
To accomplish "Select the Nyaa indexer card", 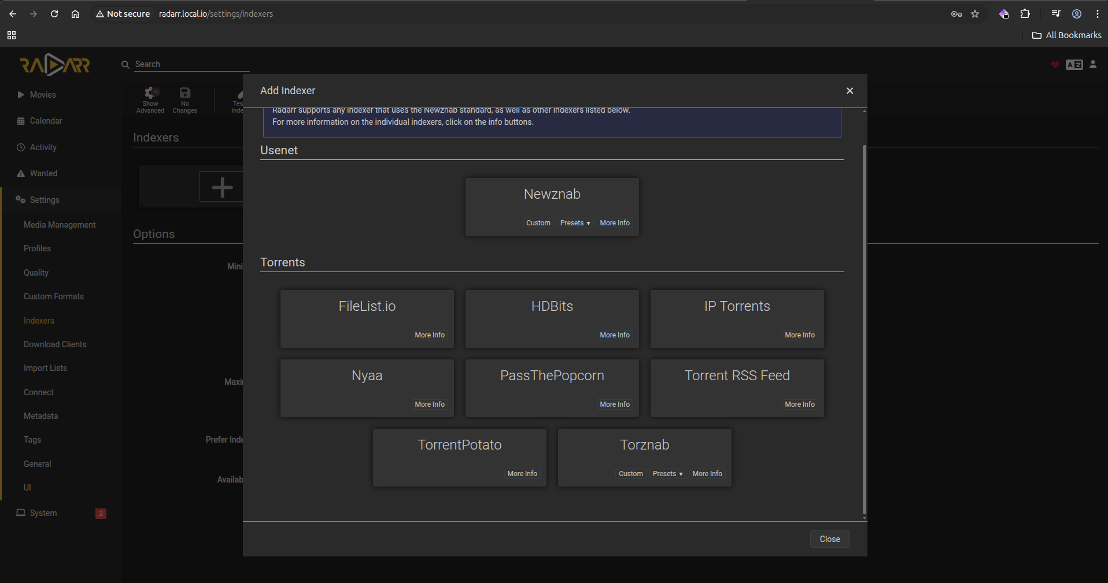I will 367,388.
